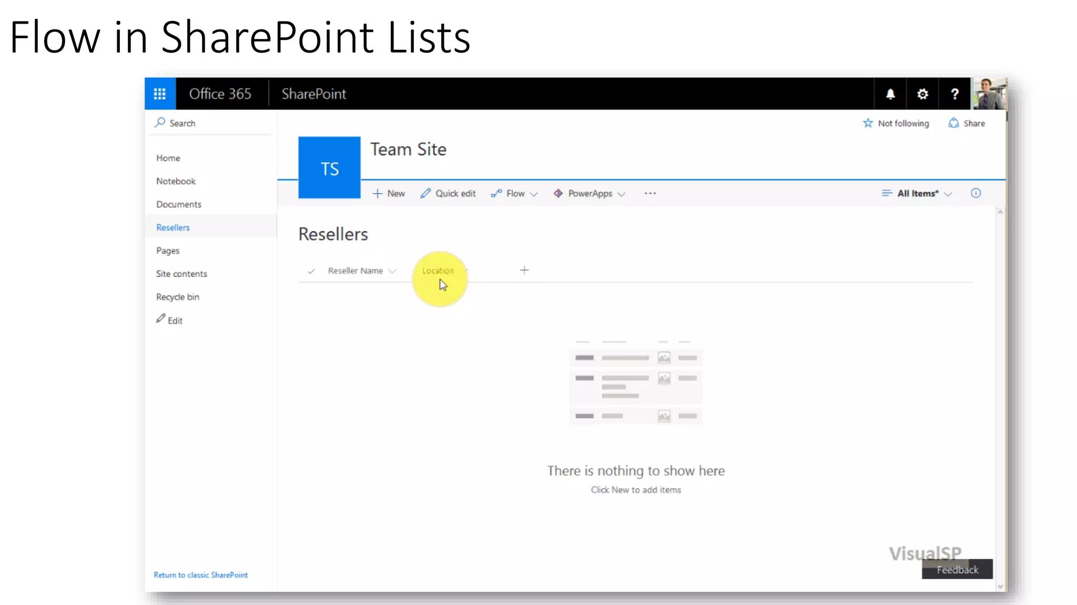The image size is (1077, 605).
Task: Click the Not following star icon
Action: pyautogui.click(x=868, y=123)
